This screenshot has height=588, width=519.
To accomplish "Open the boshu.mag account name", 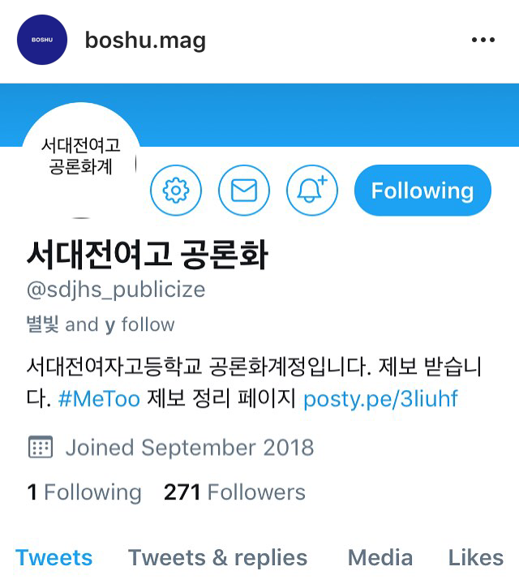I will (x=145, y=40).
